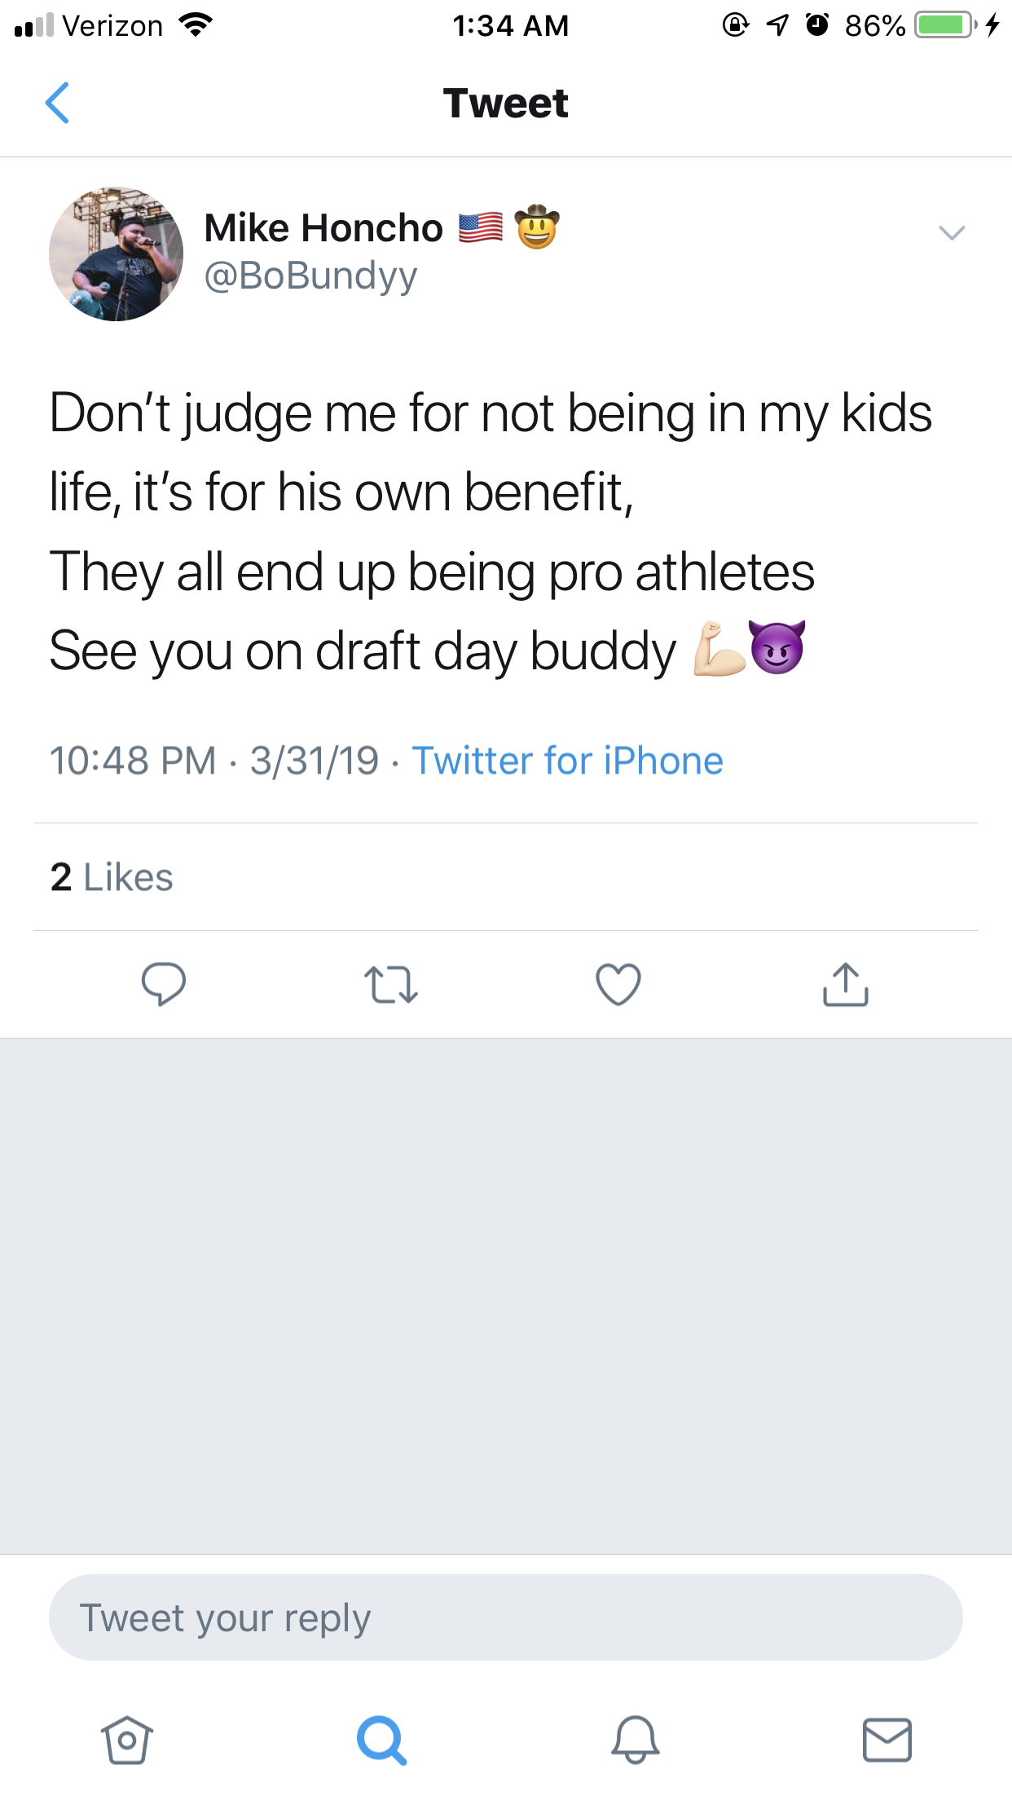1012x1800 pixels.
Task: Tap the 10:48 PM tweet timestamp
Action: pos(133,761)
